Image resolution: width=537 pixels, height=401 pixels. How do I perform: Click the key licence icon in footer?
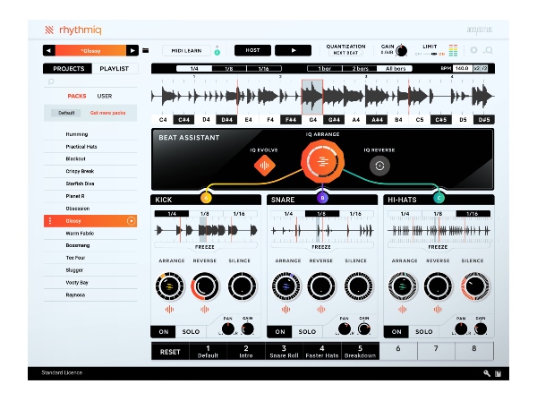487,373
